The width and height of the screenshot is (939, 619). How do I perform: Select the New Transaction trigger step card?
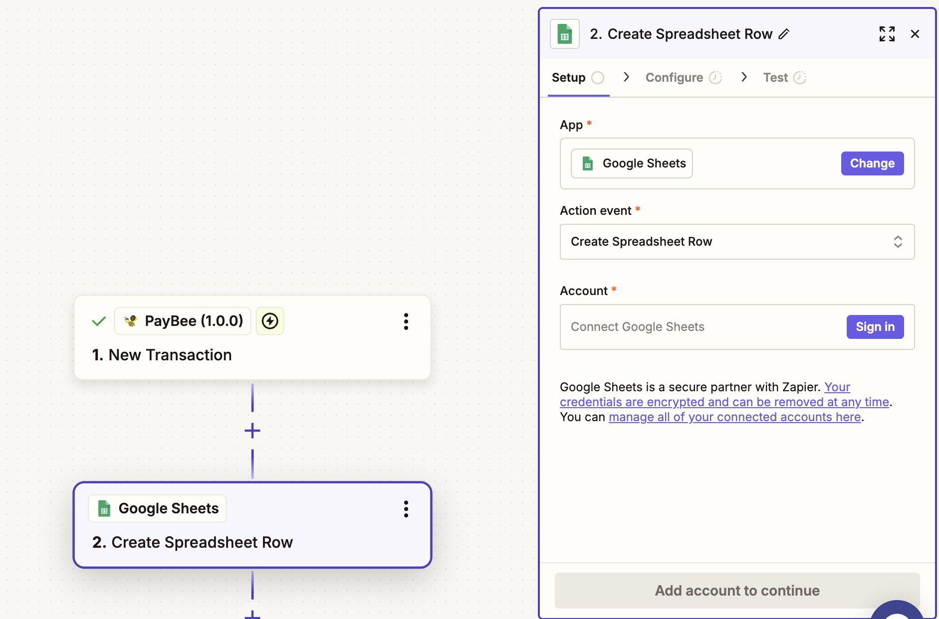(252, 354)
